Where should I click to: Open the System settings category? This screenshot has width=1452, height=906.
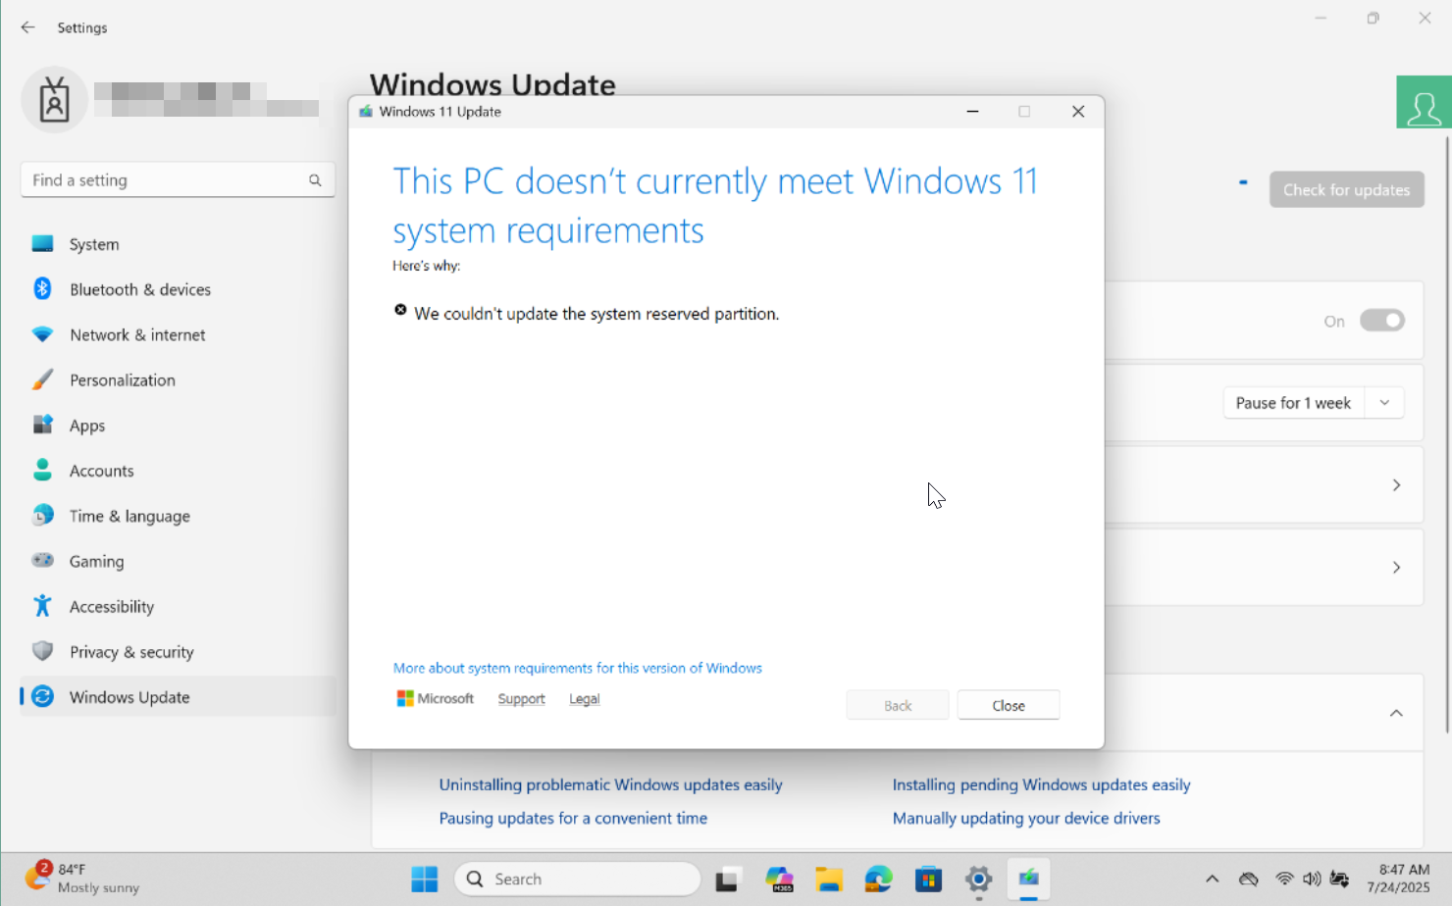pos(178,244)
